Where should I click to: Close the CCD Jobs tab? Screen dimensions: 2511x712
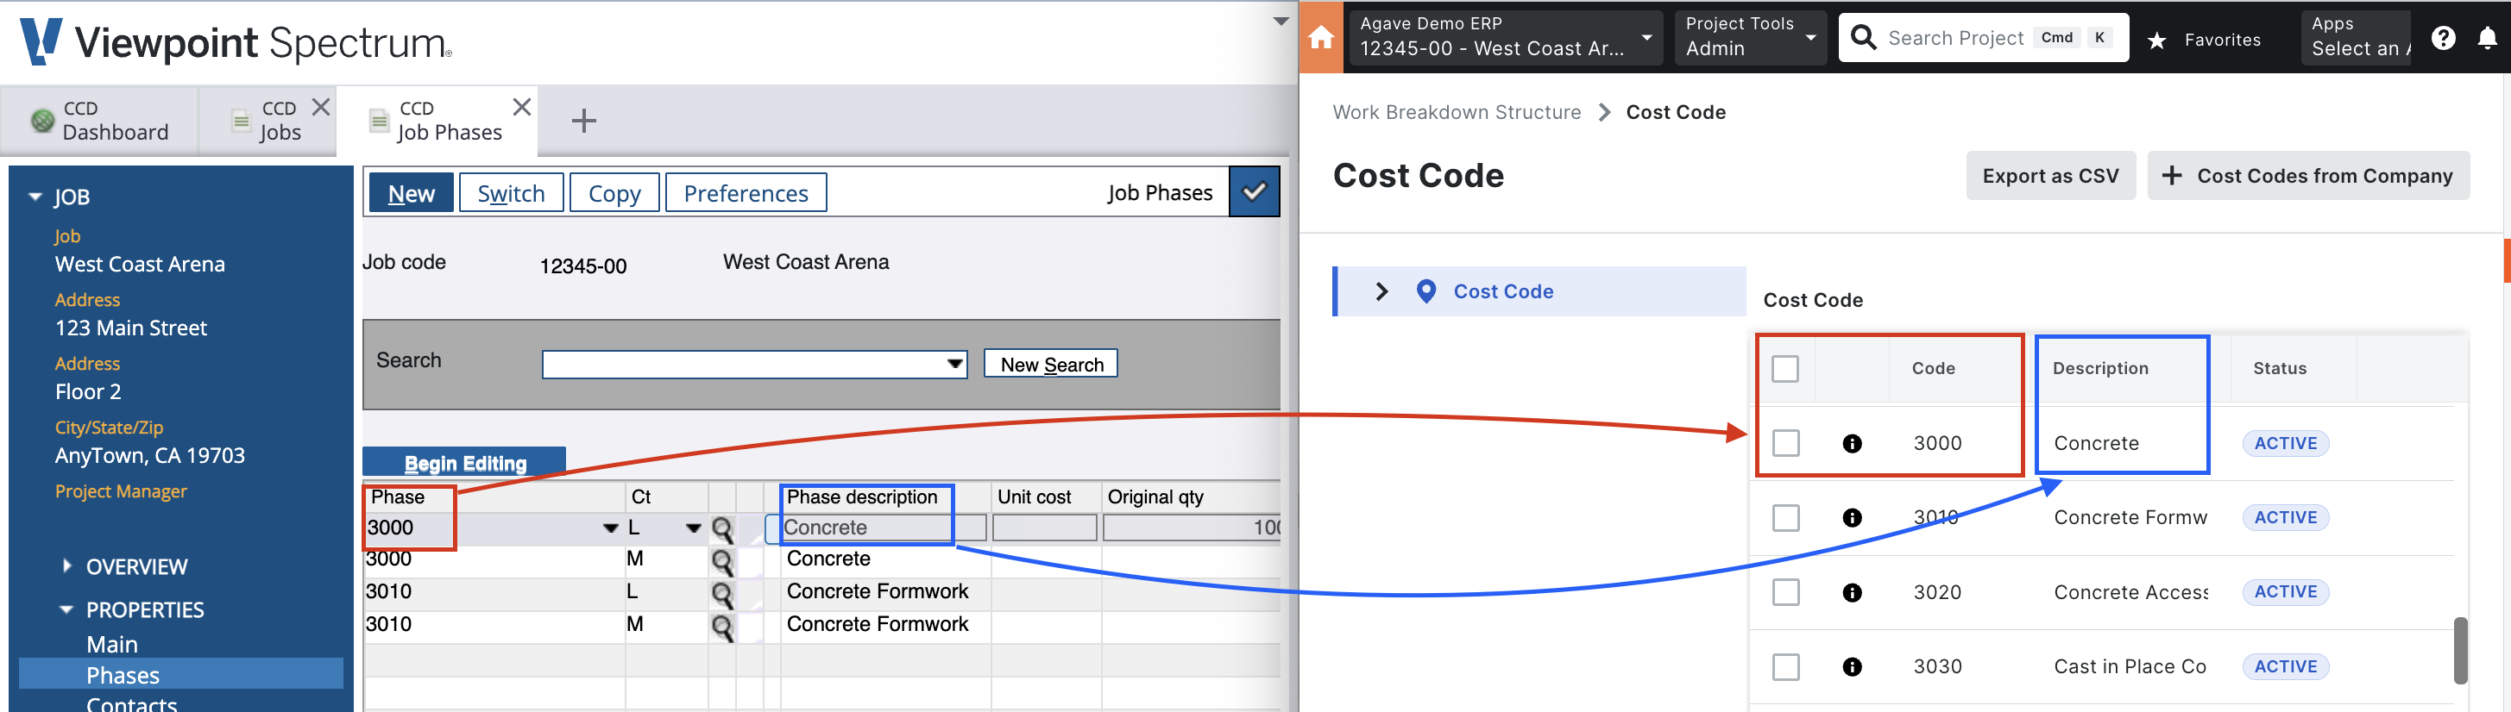(321, 107)
